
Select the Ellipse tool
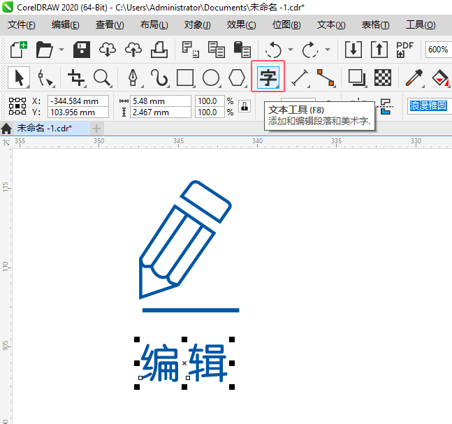211,78
